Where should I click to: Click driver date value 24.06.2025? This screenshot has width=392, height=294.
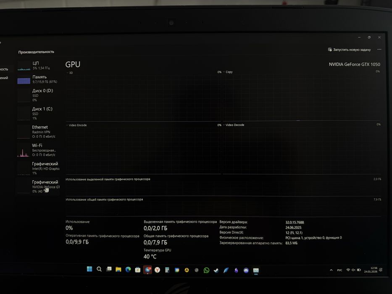(x=293, y=228)
